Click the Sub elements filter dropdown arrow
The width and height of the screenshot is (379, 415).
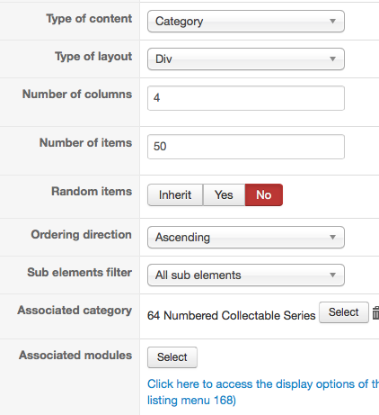click(x=332, y=275)
